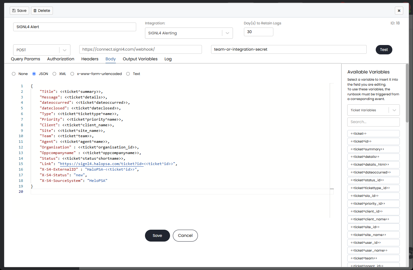Image resolution: width=413 pixels, height=270 pixels.
Task: Click the team-or-integration-secret field
Action: (289, 49)
